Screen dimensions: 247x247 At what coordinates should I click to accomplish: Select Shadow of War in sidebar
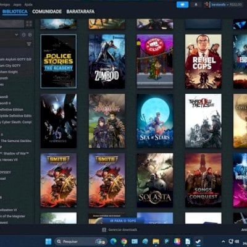pyautogui.click(x=15, y=154)
